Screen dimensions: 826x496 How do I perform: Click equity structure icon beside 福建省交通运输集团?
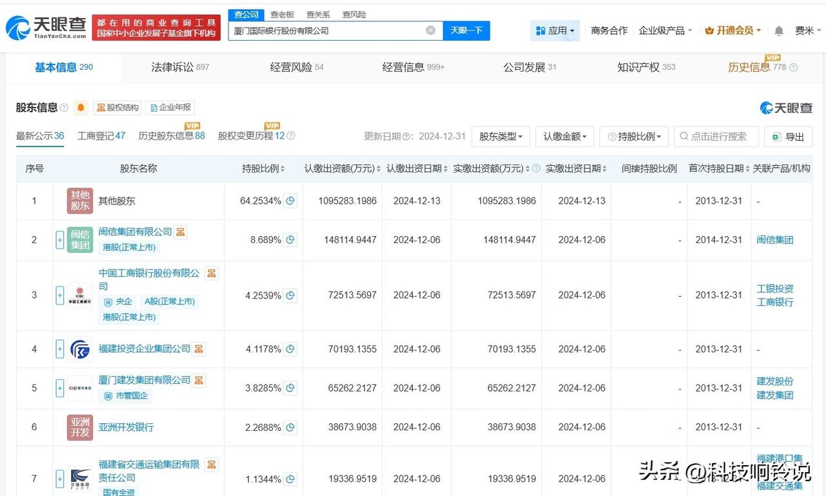coord(211,464)
